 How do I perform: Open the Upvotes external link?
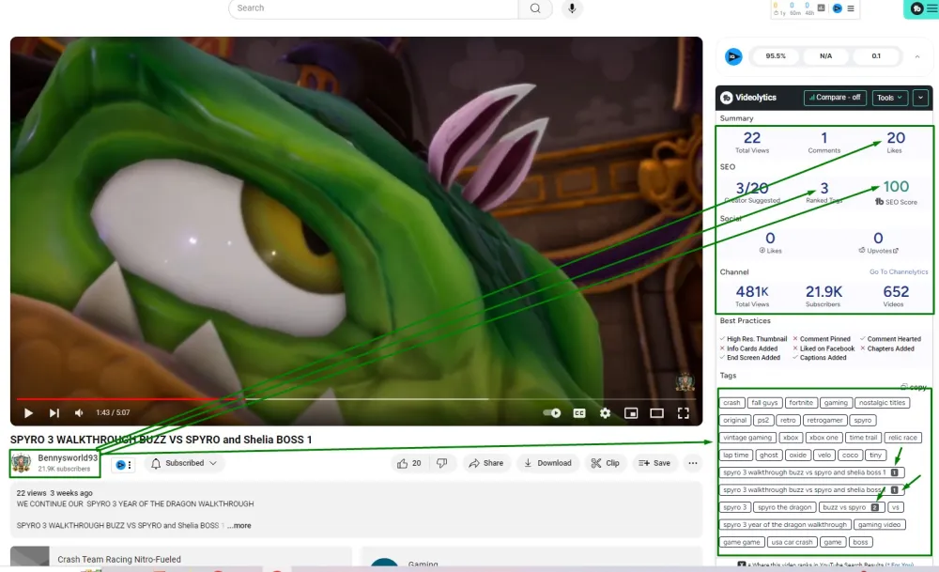[879, 251]
